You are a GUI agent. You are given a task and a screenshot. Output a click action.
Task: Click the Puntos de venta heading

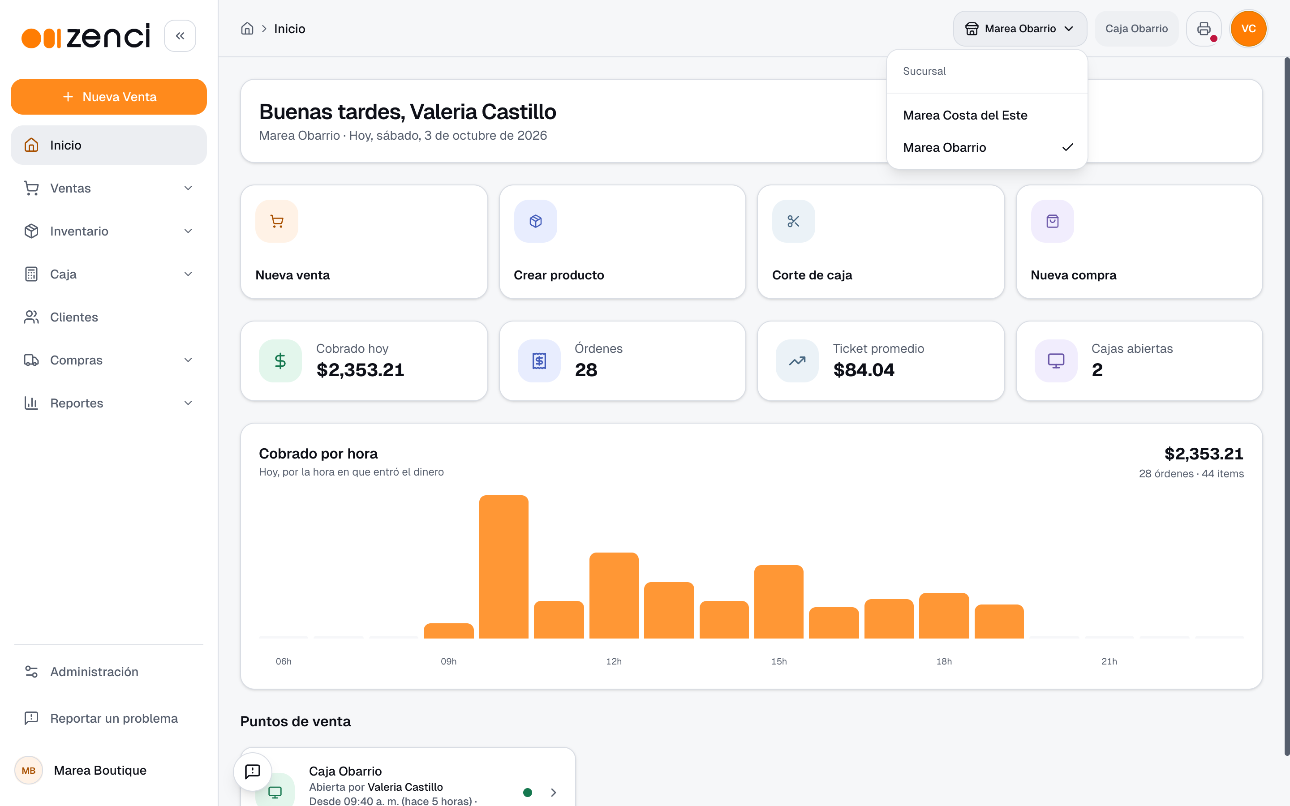(x=295, y=721)
